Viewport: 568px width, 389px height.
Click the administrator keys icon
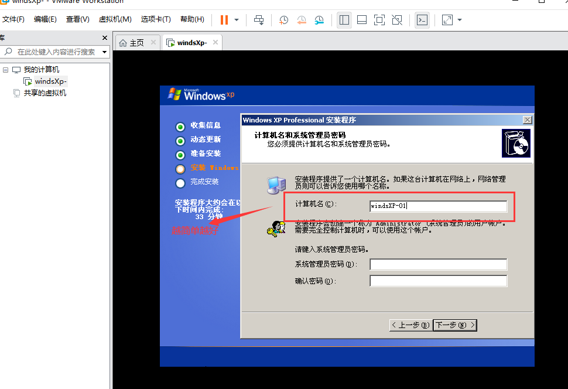tap(276, 229)
